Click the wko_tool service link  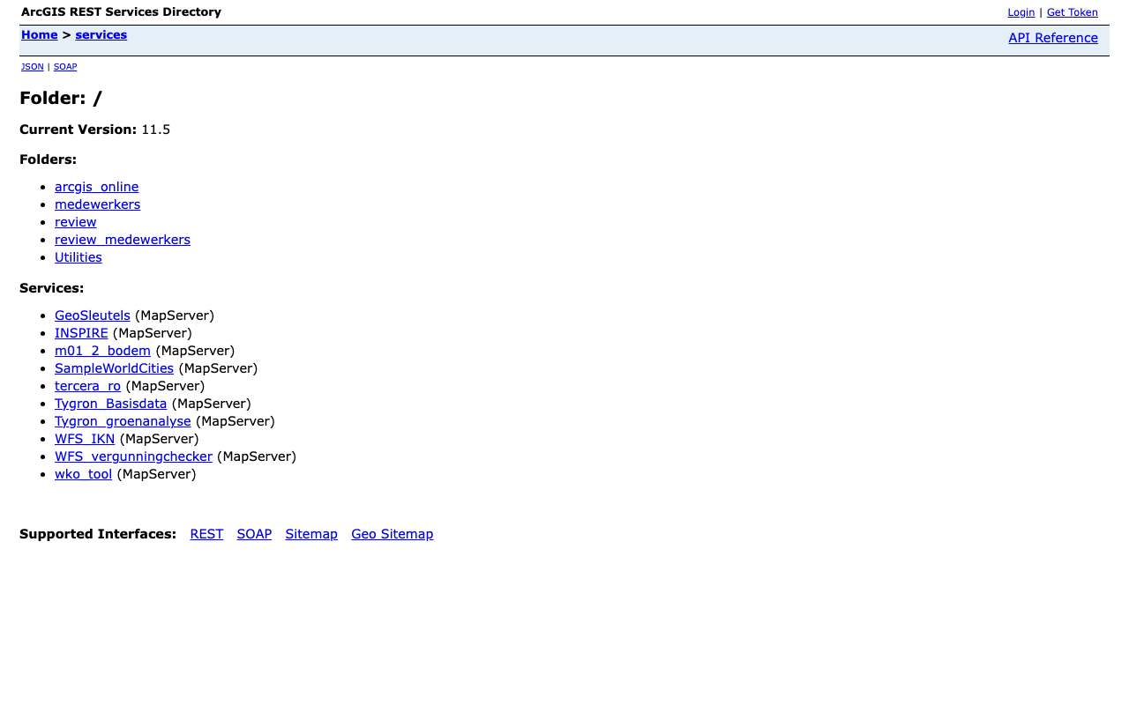tap(83, 474)
